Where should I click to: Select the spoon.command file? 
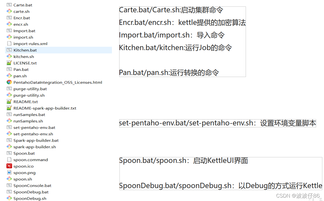(30, 160)
